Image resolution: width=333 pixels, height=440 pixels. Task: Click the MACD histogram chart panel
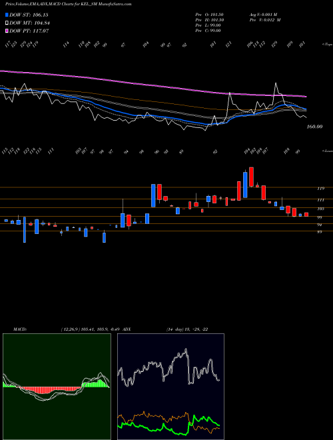[57, 387]
